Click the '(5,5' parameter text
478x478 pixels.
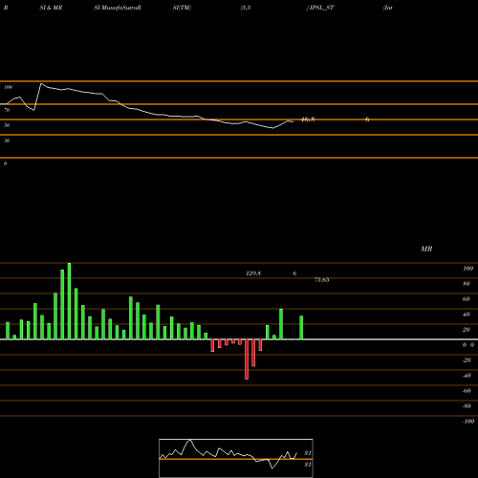click(246, 8)
